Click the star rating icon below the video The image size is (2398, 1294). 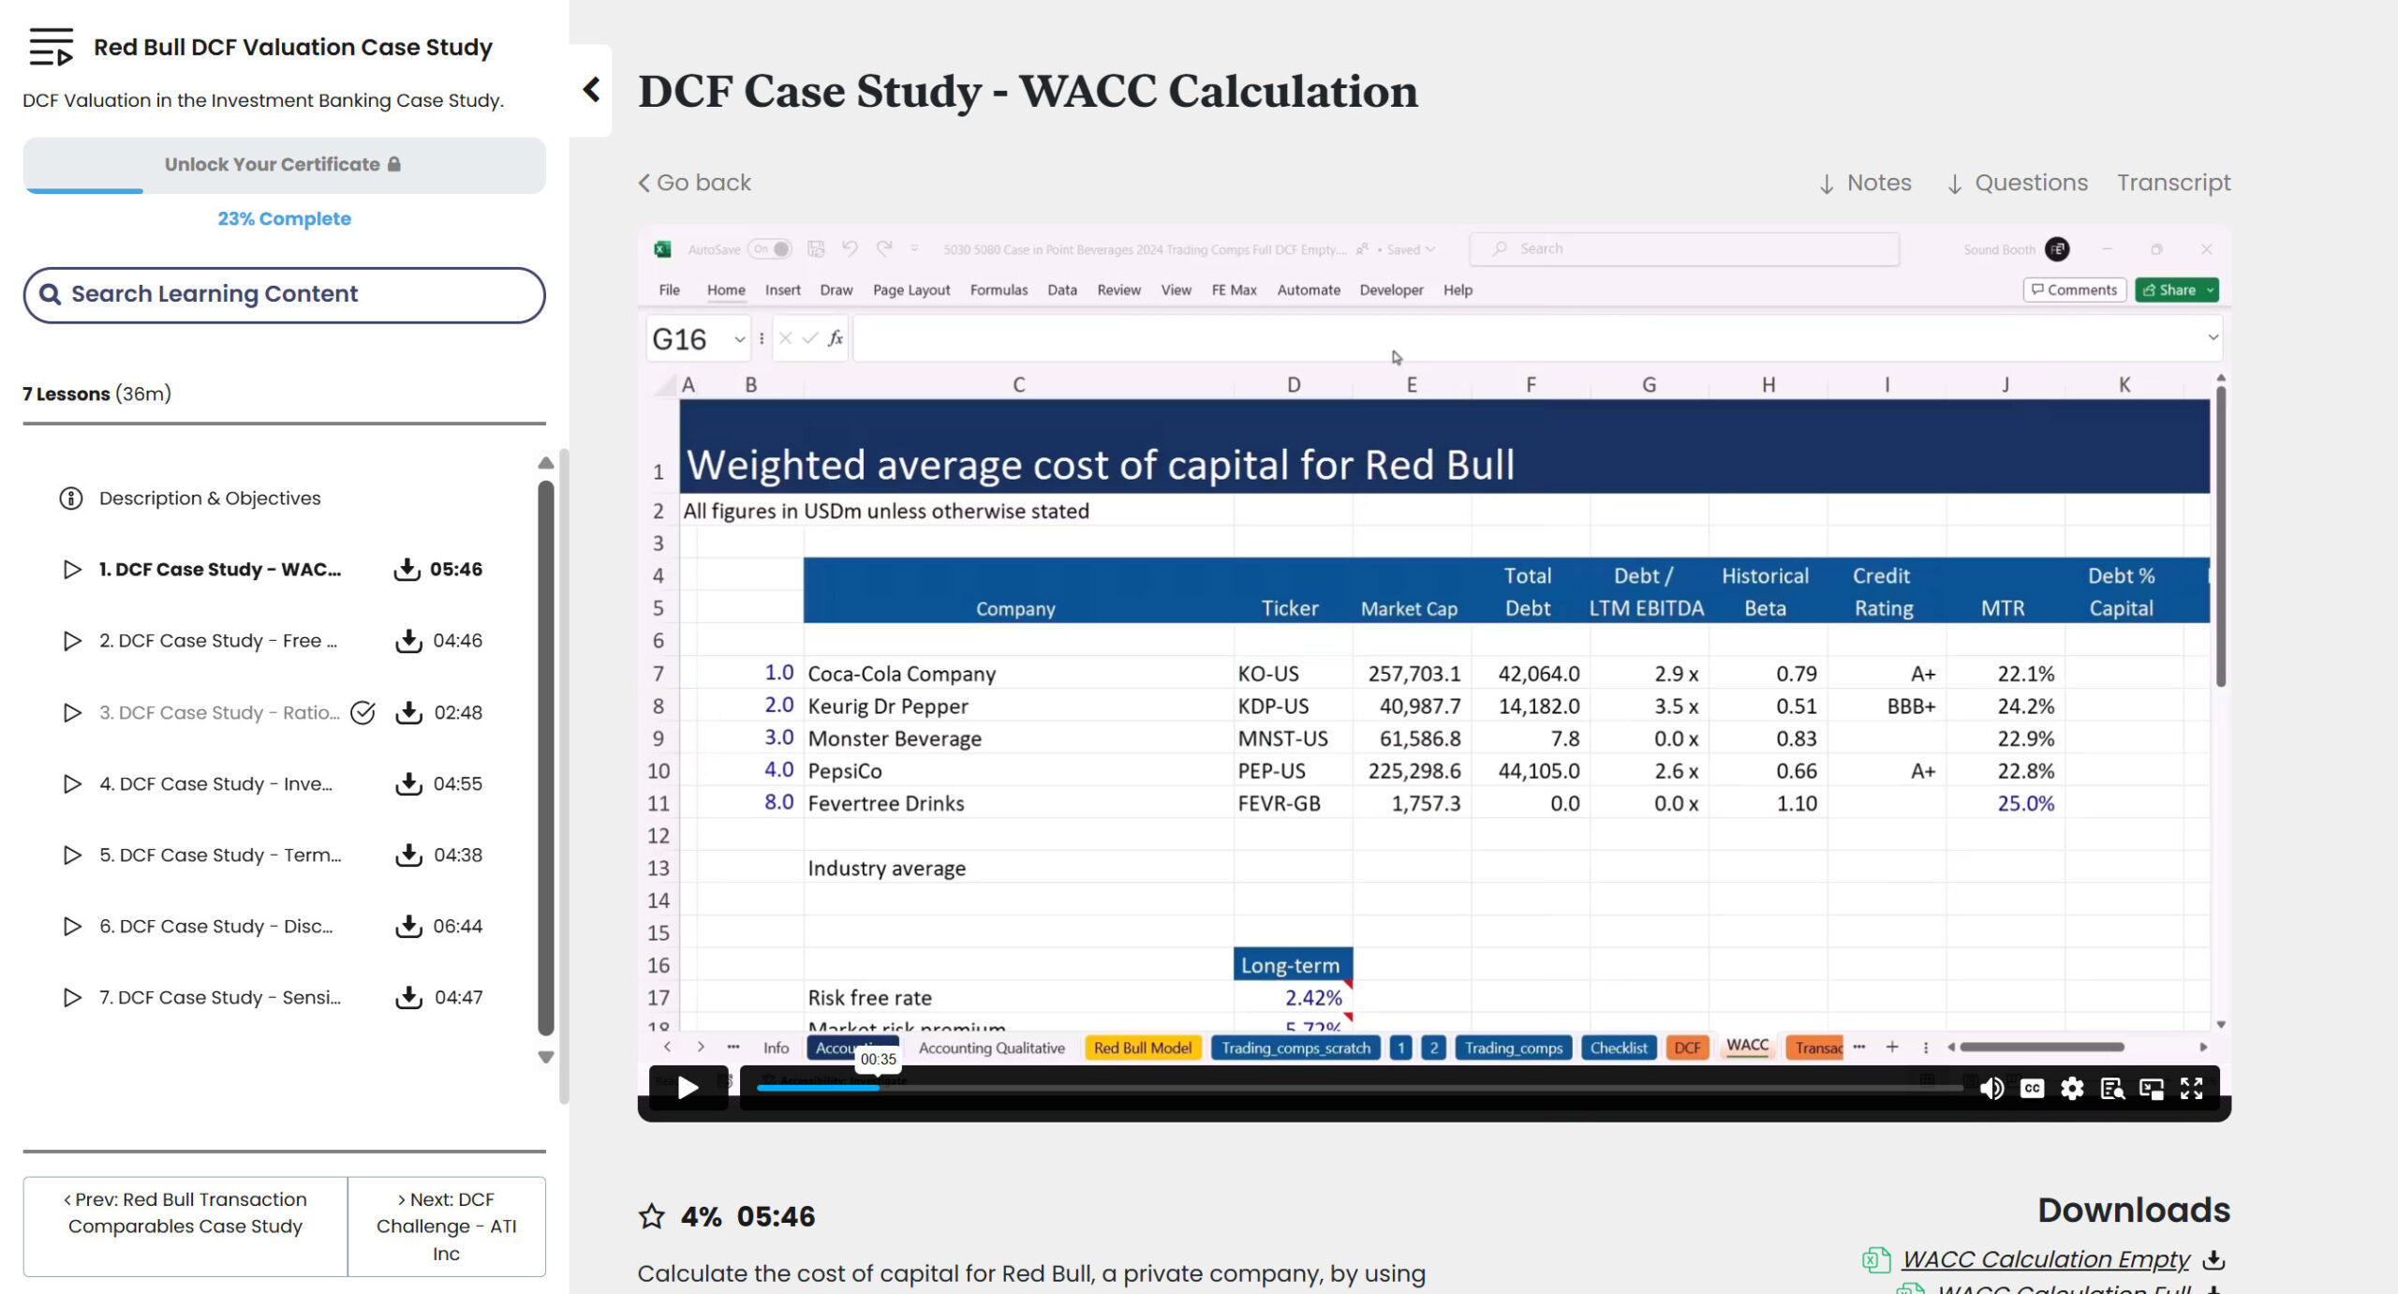click(x=651, y=1215)
